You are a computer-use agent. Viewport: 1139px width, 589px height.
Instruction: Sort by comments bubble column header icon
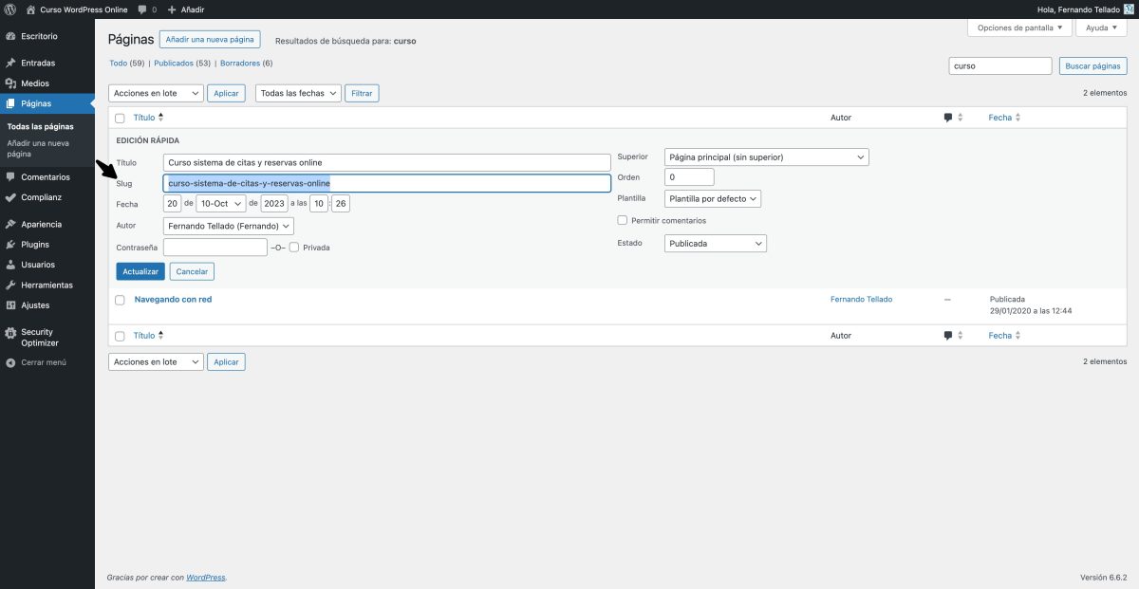click(x=948, y=118)
